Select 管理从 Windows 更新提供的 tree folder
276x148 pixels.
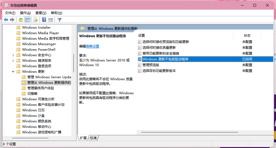click(x=49, y=83)
